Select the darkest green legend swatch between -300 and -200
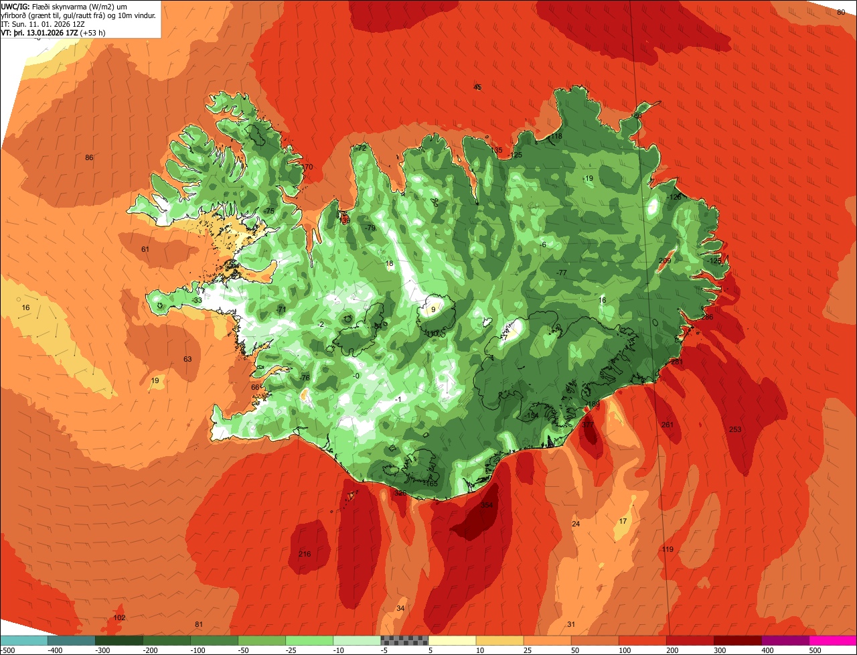This screenshot has width=857, height=655. [119, 641]
